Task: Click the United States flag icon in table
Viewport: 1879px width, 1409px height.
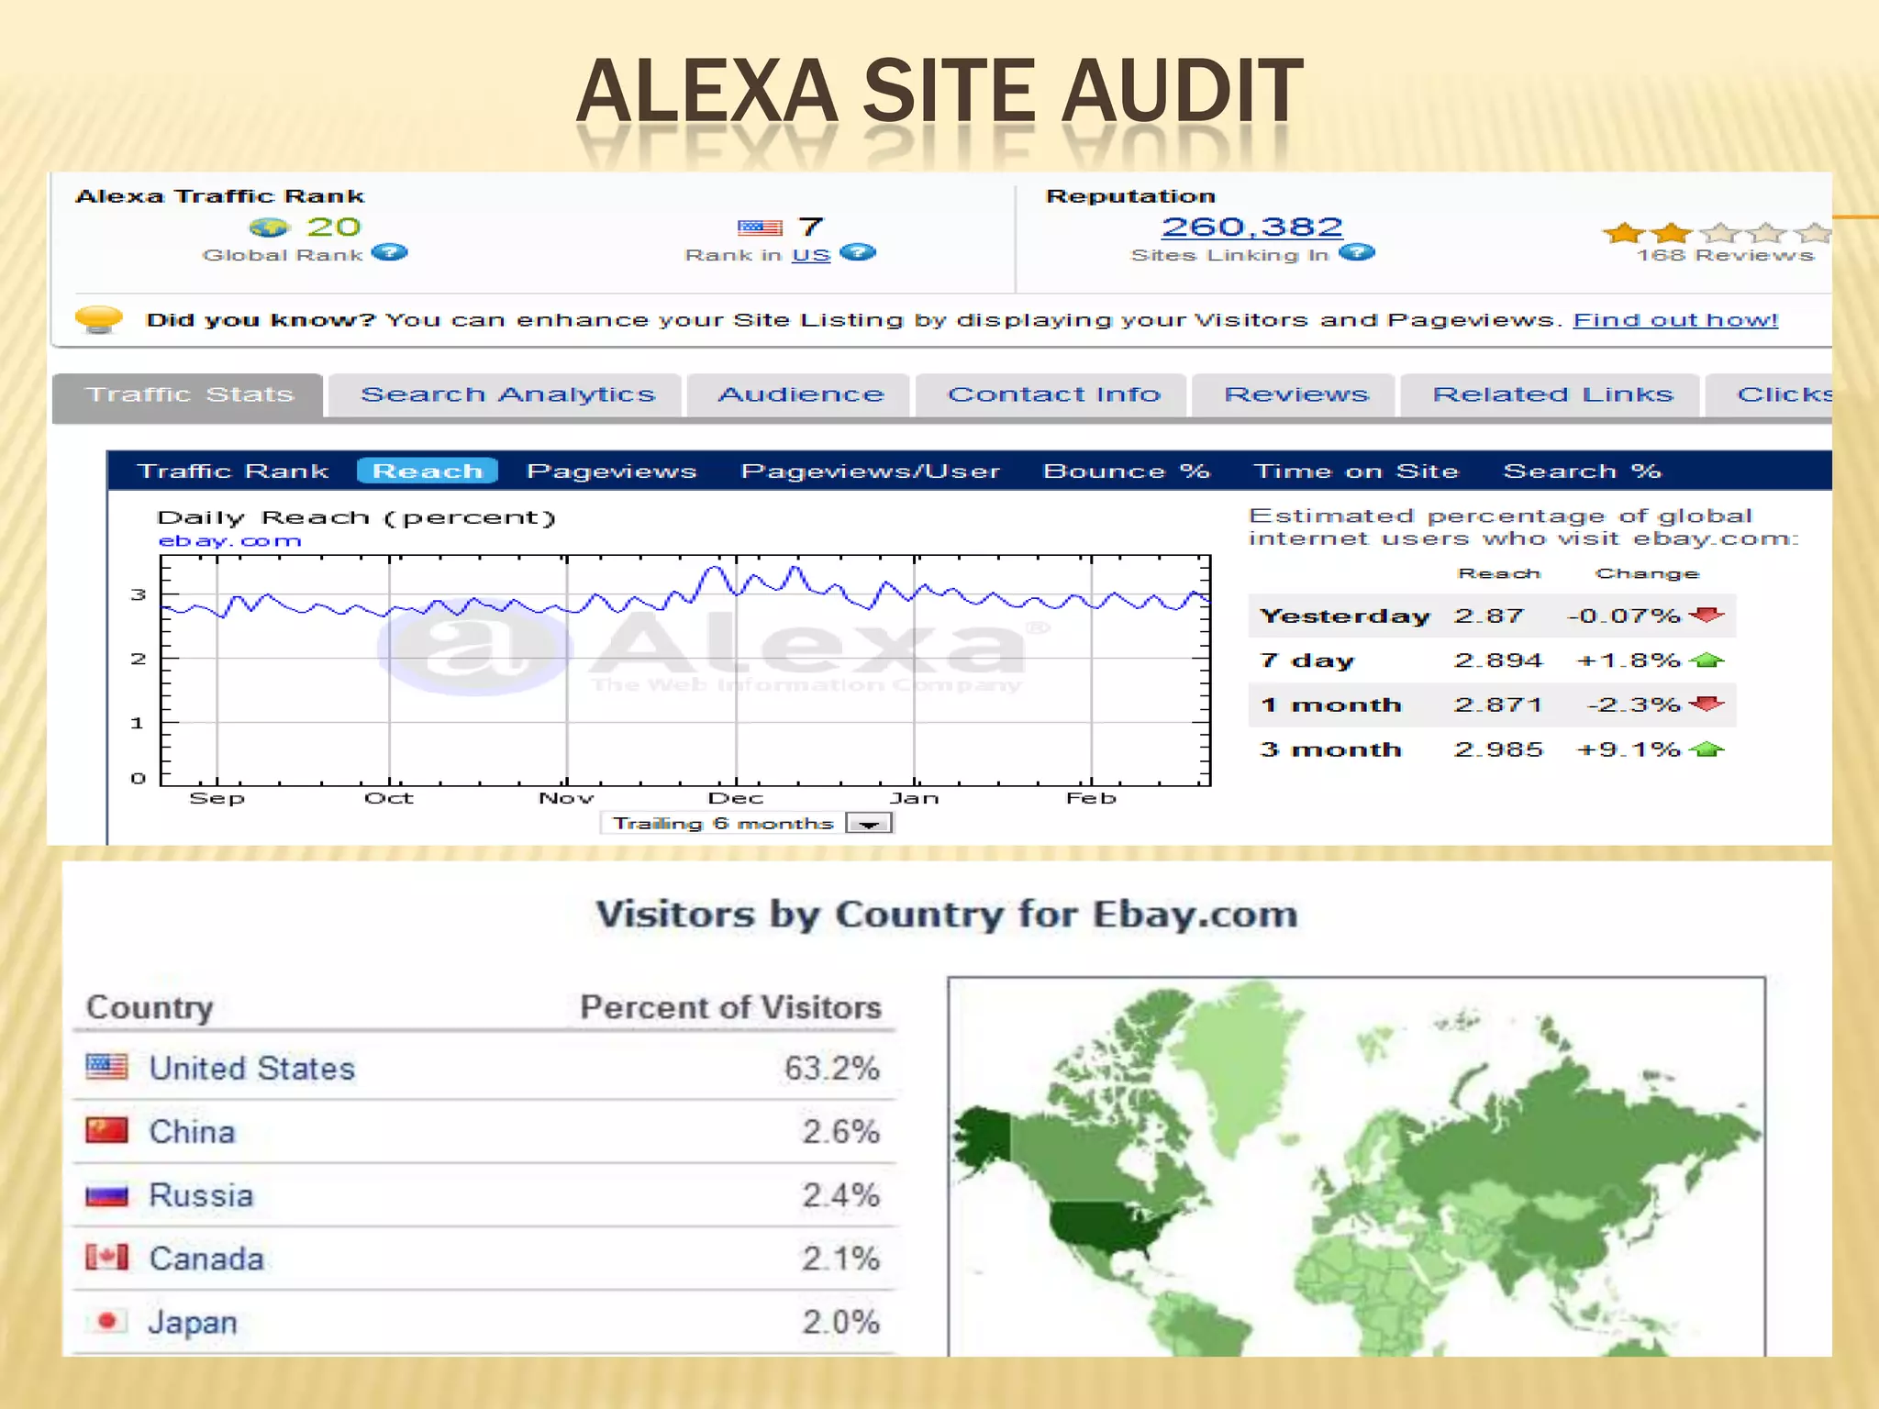Action: (x=106, y=1067)
